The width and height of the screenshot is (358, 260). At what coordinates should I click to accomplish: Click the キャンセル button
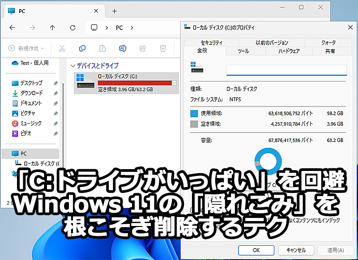[x=296, y=250]
